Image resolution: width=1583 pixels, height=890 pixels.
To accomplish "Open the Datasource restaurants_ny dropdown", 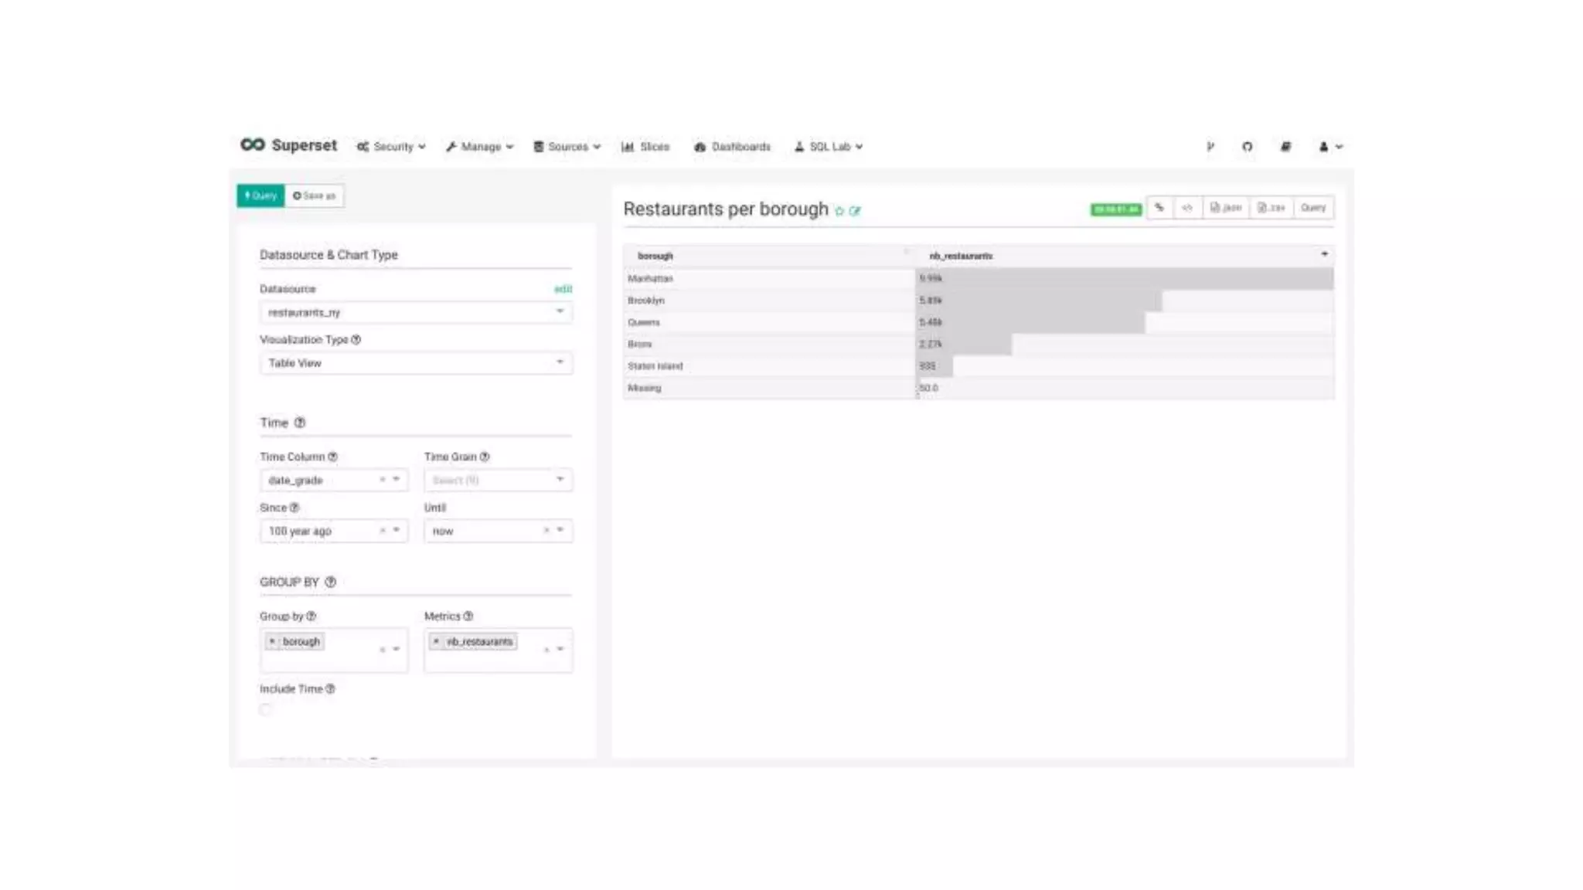I will 416,312.
